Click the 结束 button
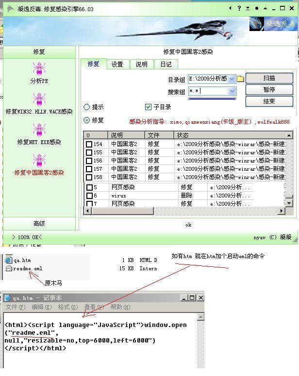Viewport: 299px width, 376px height. pyautogui.click(x=269, y=101)
